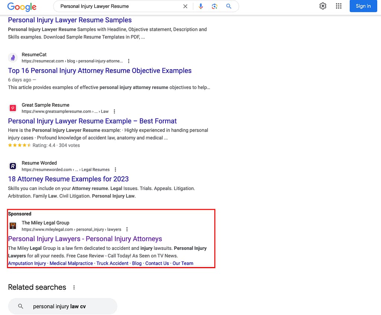The width and height of the screenshot is (381, 315).
Task: Click the Great Sample Resume site name
Action: pyautogui.click(x=45, y=105)
